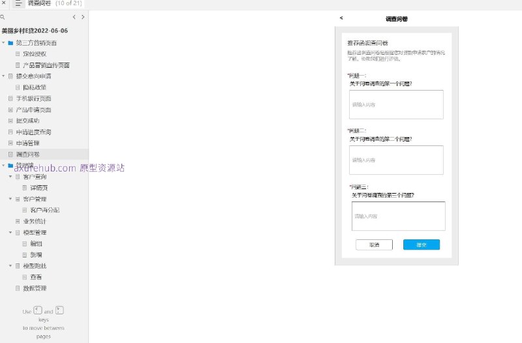522x343 pixels.
Task: Click the page icon next to 数据管理
Action: (18, 288)
